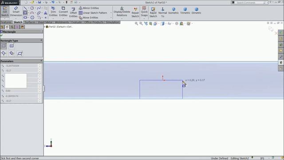This screenshot has height=160, width=284.
Task: Click the Search Commands field
Action: 249,3
